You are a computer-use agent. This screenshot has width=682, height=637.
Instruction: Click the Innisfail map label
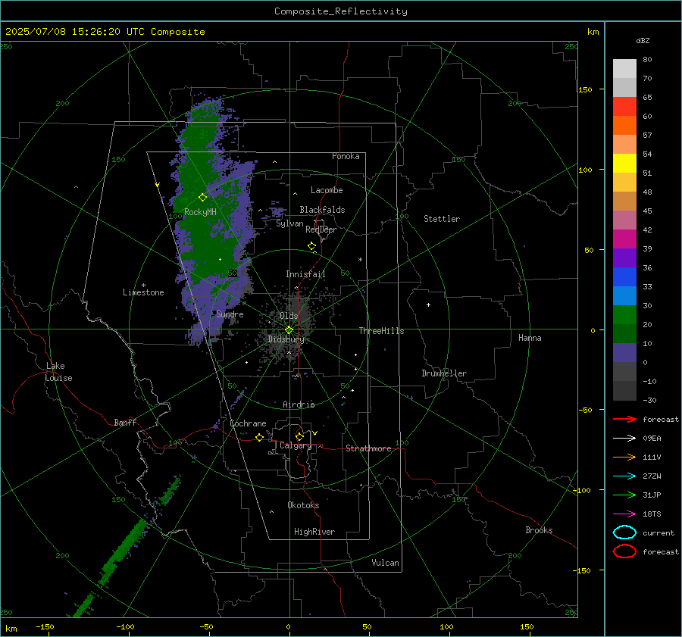point(305,274)
